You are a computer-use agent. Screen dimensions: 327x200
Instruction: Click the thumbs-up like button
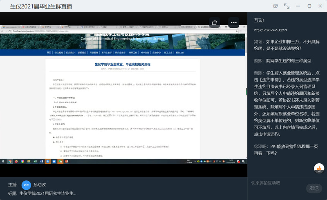point(319,168)
